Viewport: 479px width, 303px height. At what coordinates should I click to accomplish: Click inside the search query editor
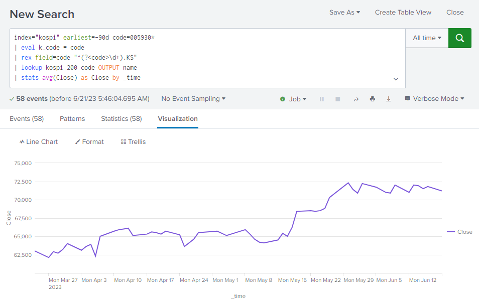207,58
